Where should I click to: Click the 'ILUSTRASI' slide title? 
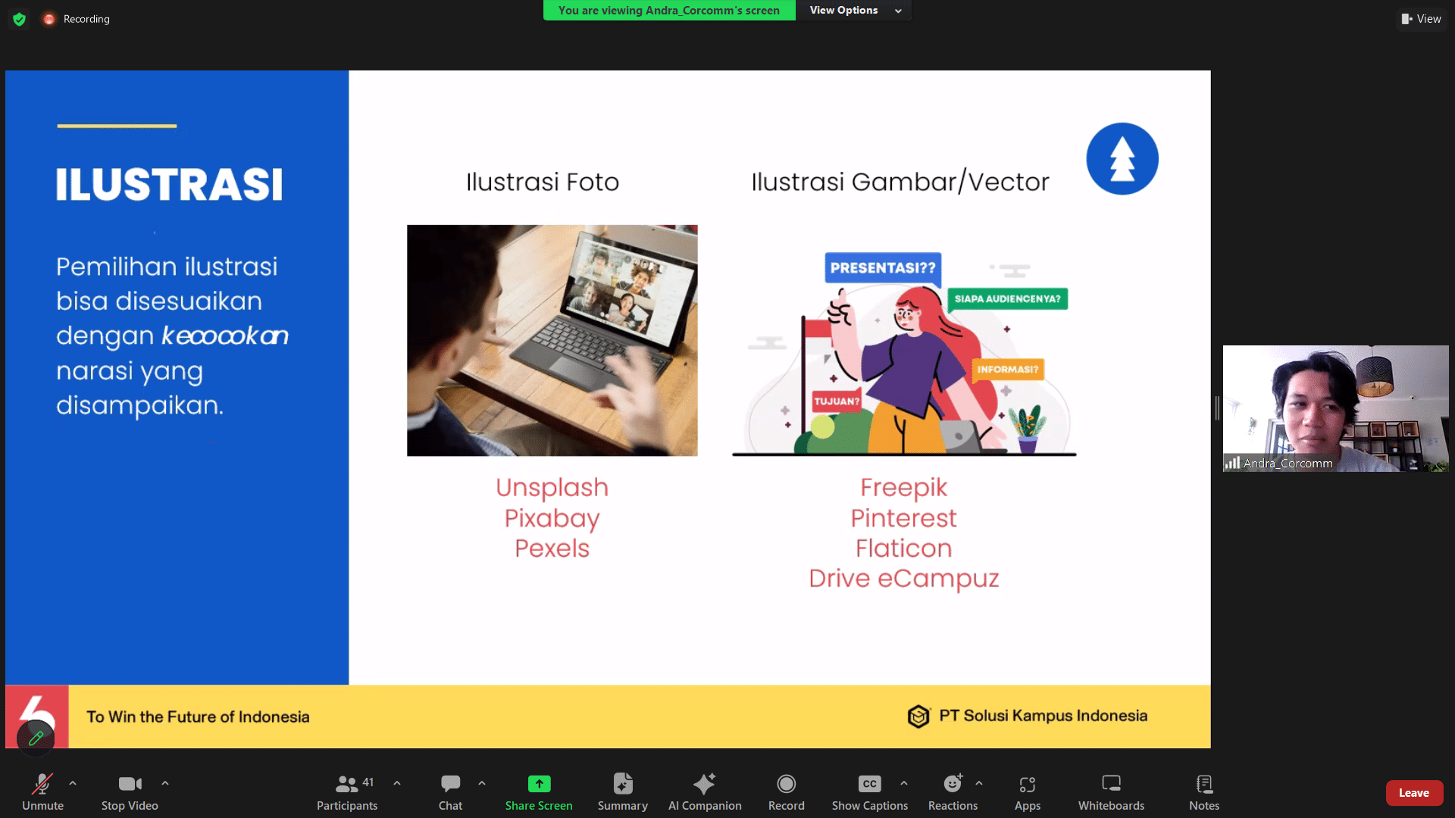click(x=169, y=184)
